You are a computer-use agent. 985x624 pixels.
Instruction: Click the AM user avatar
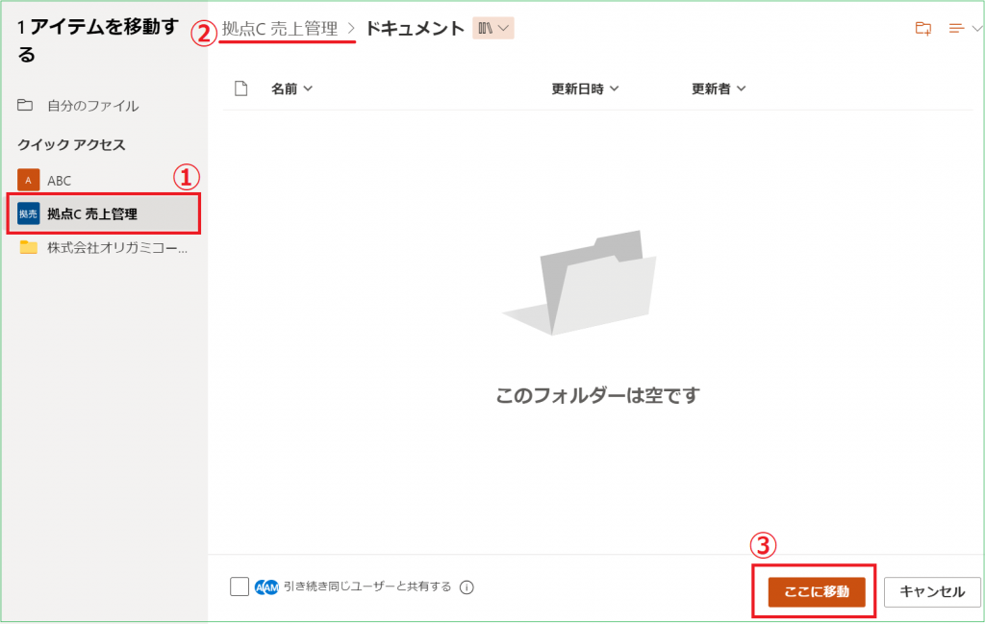(271, 587)
